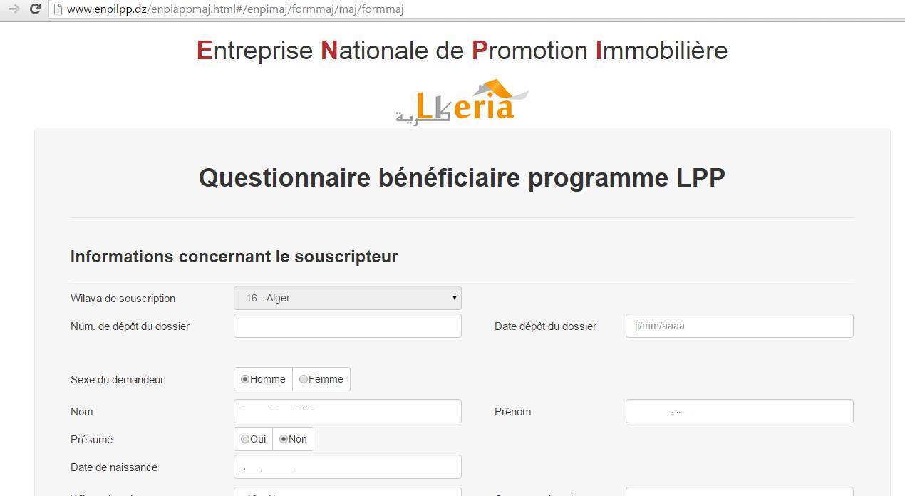Open the Wilaya de souscription dropdown
Viewport: 905px width, 496px height.
[x=348, y=298]
